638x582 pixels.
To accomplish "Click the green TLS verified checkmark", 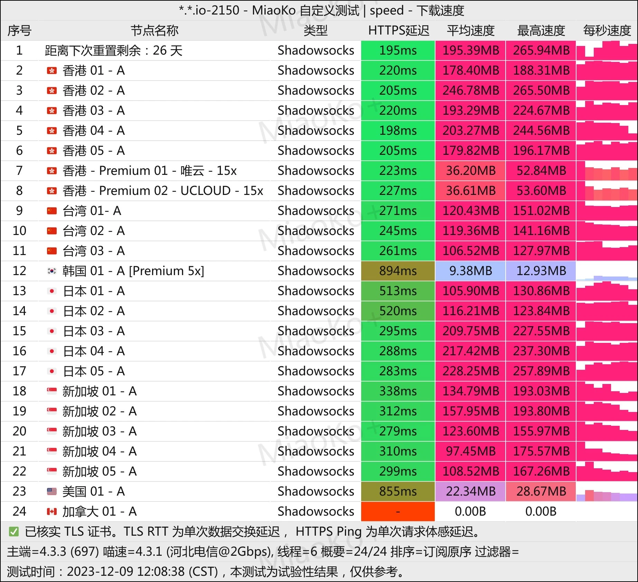I will 14,532.
